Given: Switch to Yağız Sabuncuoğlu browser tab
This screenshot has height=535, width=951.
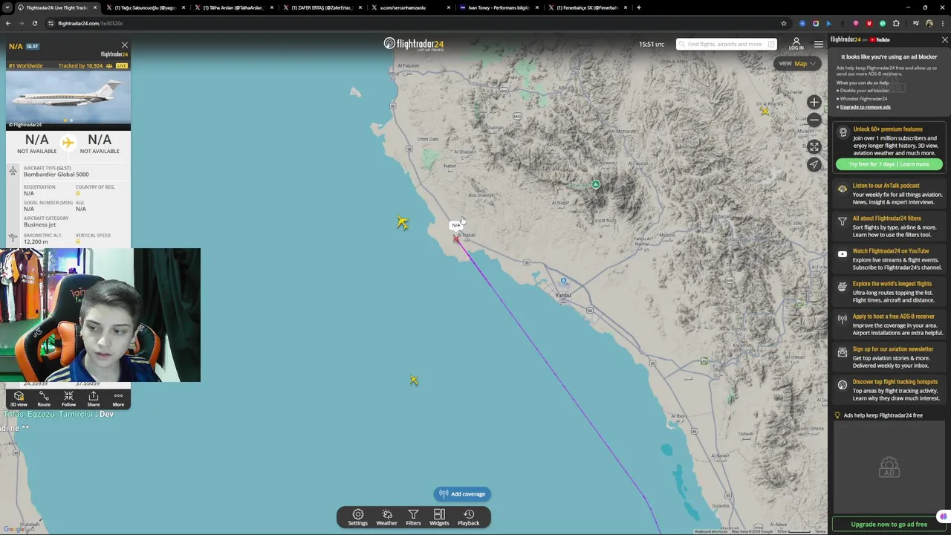Looking at the screenshot, I should [145, 7].
